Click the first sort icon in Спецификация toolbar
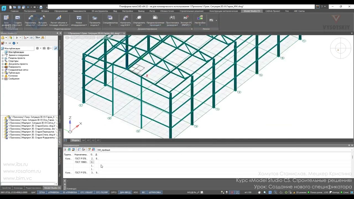 pos(65,150)
